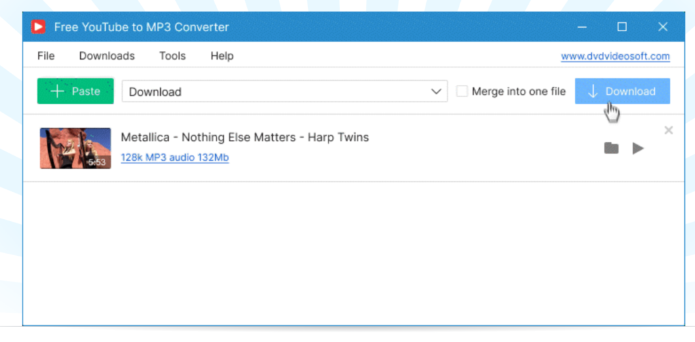Click the green Paste button
The image size is (695, 342).
pos(75,91)
